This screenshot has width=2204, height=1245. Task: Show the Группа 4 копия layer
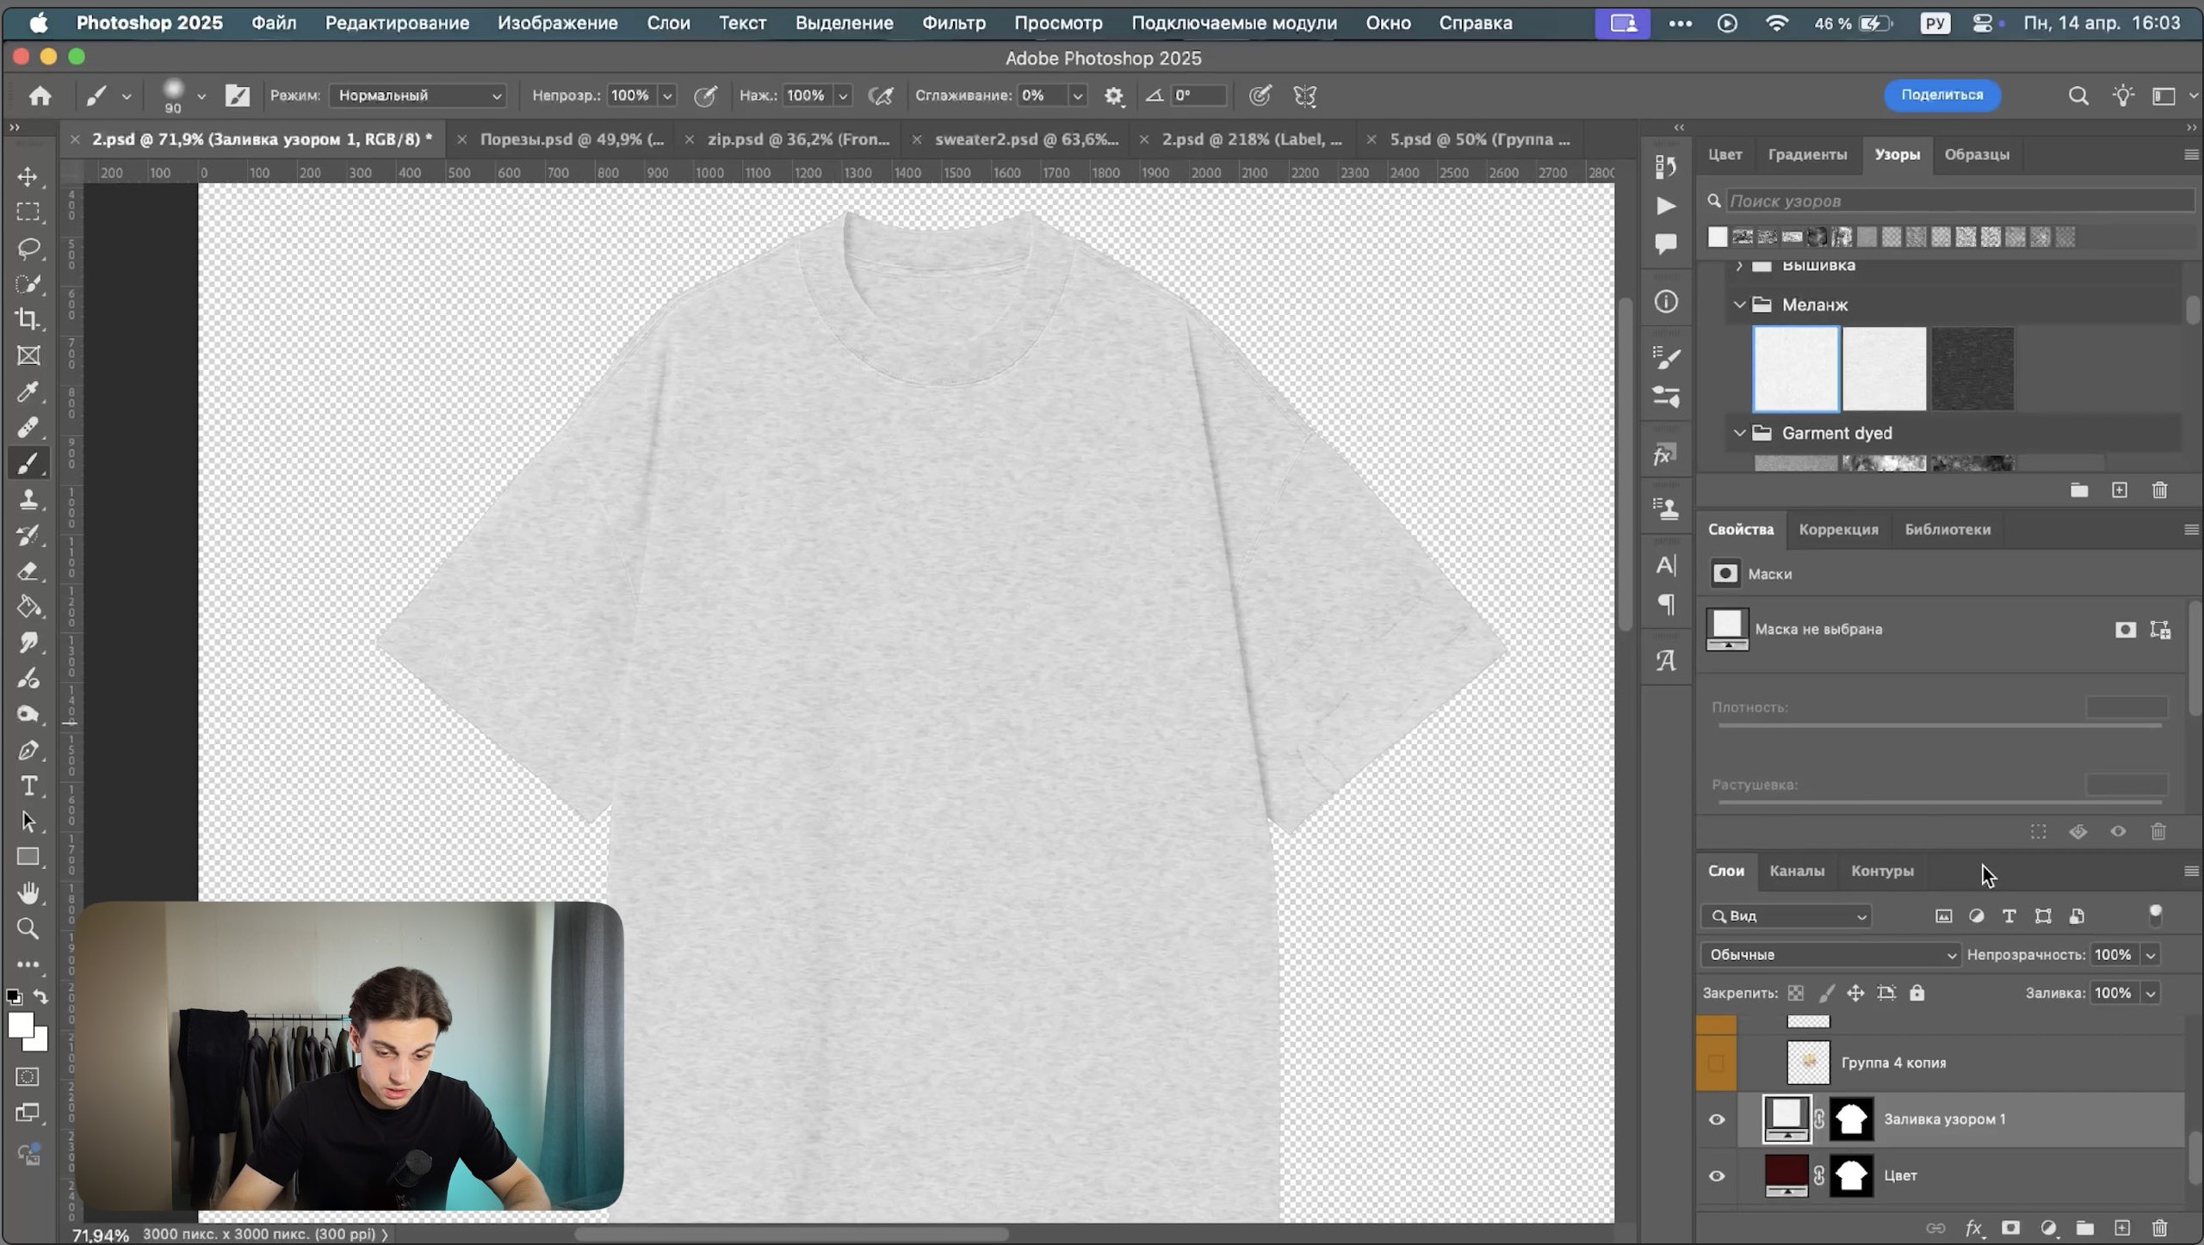pos(1716,1063)
